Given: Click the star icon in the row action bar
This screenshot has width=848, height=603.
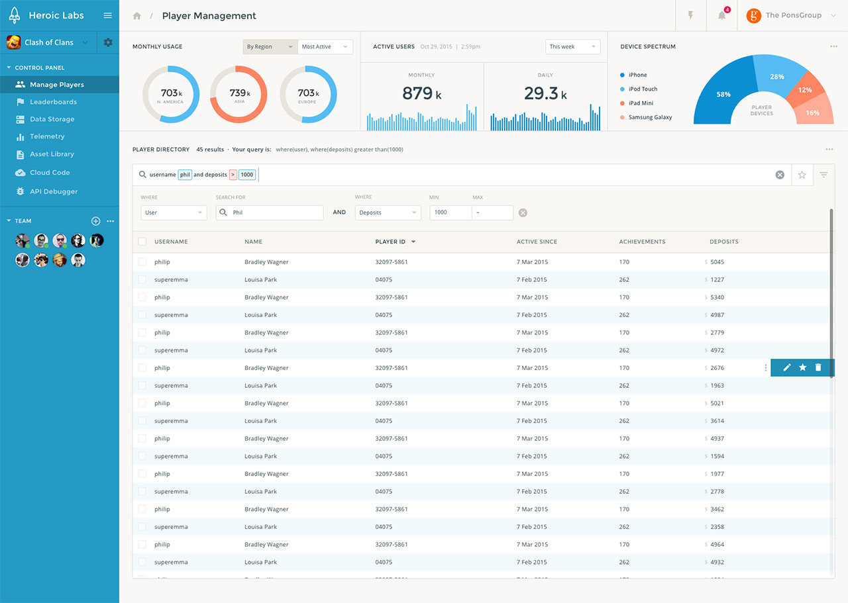Looking at the screenshot, I should tap(802, 367).
